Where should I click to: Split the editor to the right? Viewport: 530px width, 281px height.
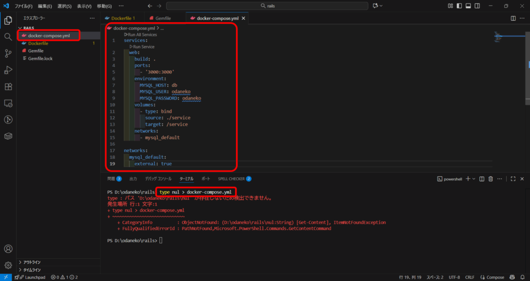pyautogui.click(x=513, y=18)
